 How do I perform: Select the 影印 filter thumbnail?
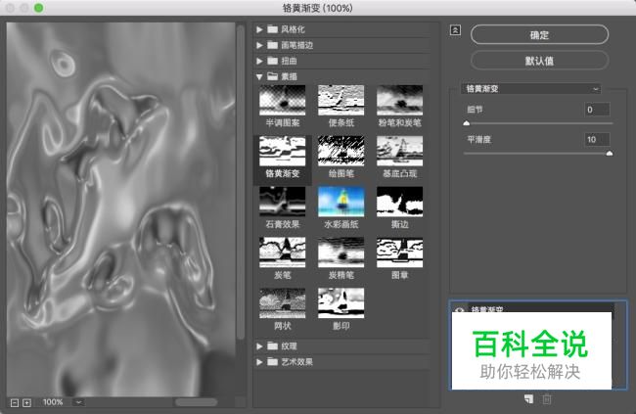[x=341, y=303]
